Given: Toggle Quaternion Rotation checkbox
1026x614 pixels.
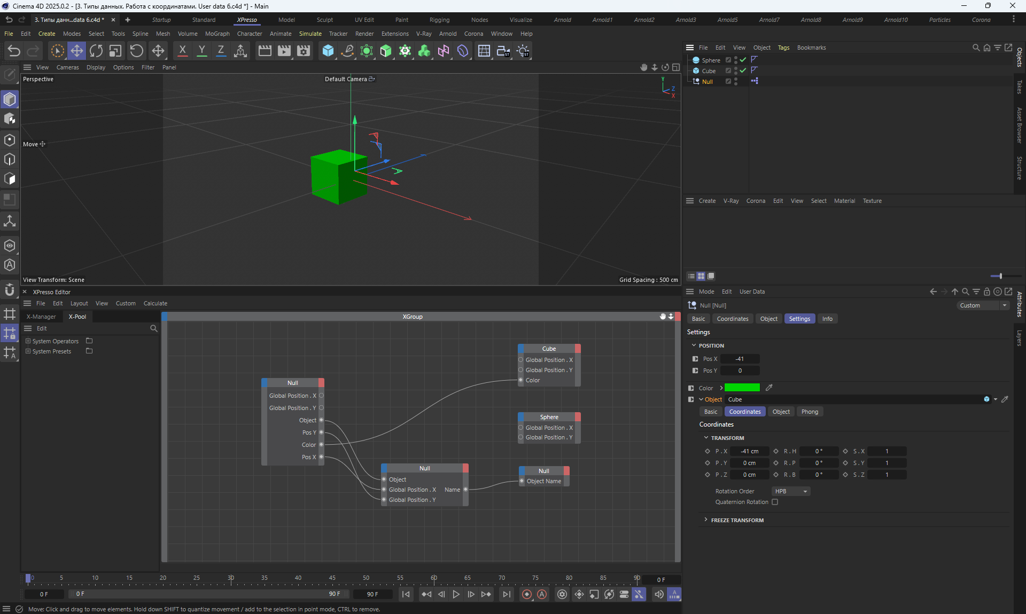Looking at the screenshot, I should (775, 502).
